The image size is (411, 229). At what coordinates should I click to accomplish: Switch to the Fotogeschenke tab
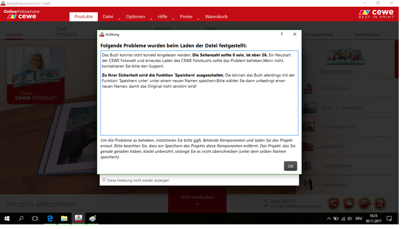click(319, 35)
